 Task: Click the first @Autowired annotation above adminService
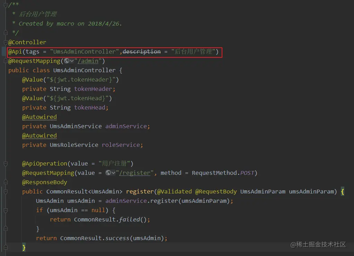click(39, 117)
